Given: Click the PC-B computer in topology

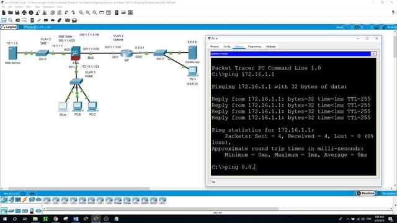Looking at the screenshot, I should [x=78, y=107].
